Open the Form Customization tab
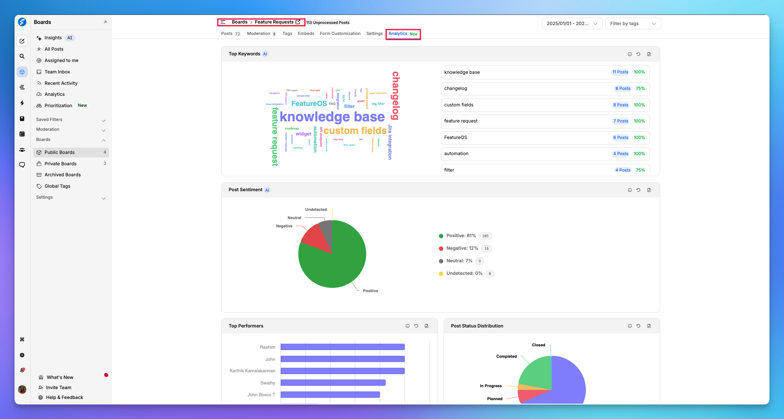The width and height of the screenshot is (784, 419). click(x=340, y=34)
